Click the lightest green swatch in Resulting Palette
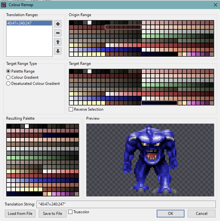 [9, 158]
